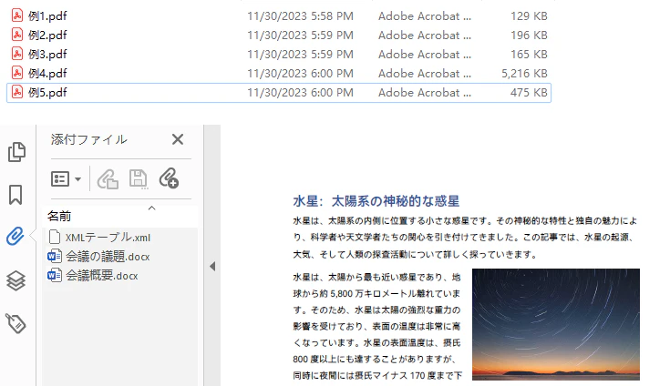Click the Adobe Acrobat type of 例5.pdf

pos(424,93)
